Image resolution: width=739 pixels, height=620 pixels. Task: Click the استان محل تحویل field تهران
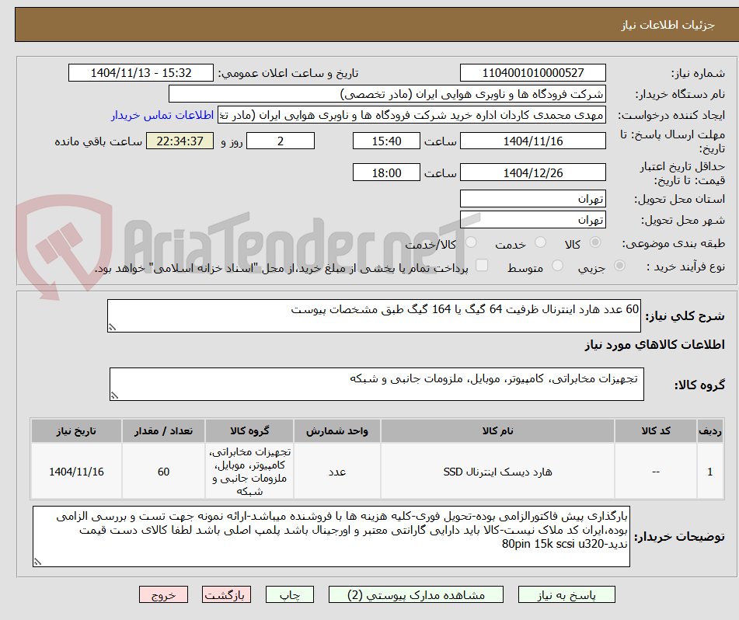tap(532, 199)
